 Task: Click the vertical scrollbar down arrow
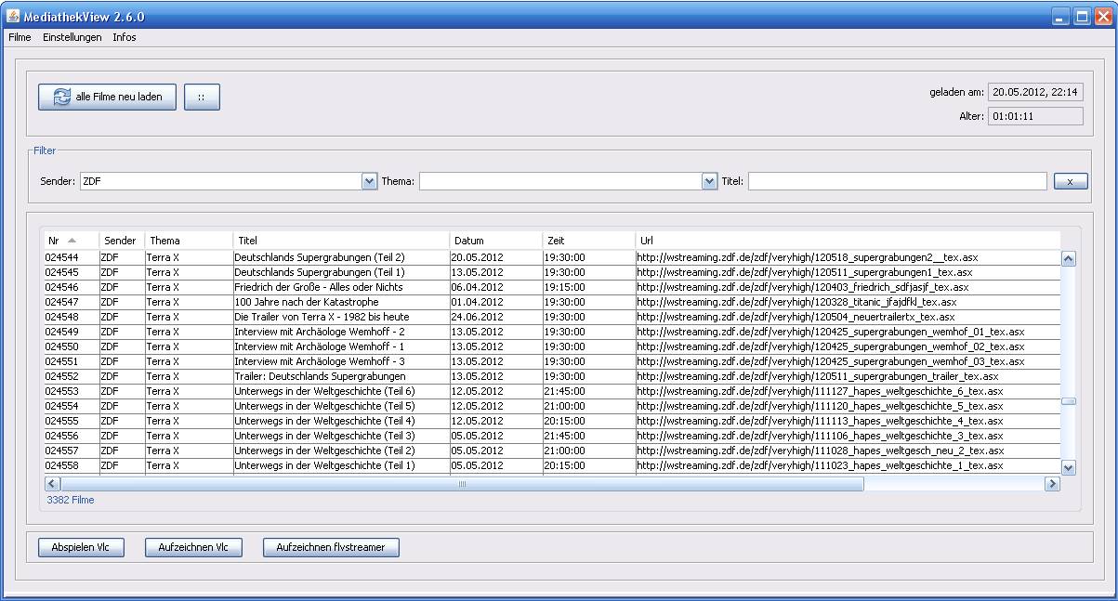tap(1068, 468)
